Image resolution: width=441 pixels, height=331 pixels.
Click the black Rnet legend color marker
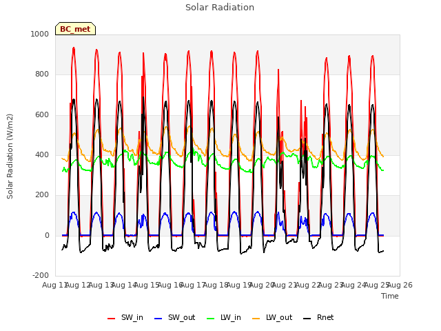pyautogui.click(x=307, y=319)
